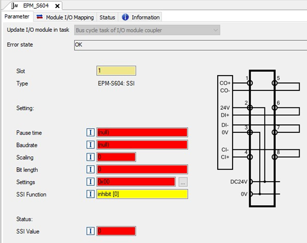The height and width of the screenshot is (243, 307).
Task: Click the I icon beside Baudrate
Action: tap(91, 145)
